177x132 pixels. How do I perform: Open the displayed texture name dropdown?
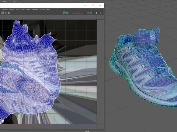77,13
